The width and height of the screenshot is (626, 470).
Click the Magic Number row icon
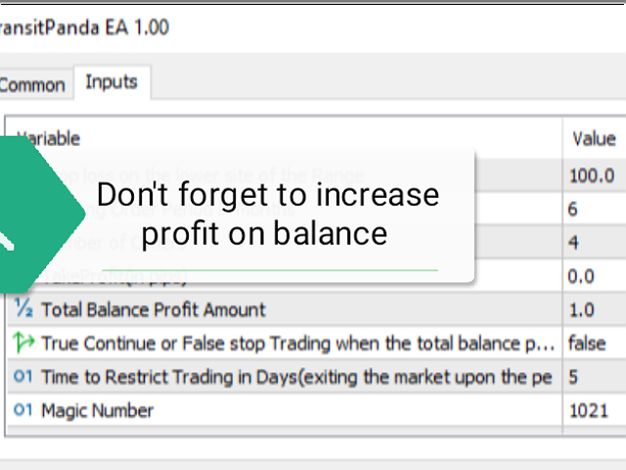[x=23, y=410]
